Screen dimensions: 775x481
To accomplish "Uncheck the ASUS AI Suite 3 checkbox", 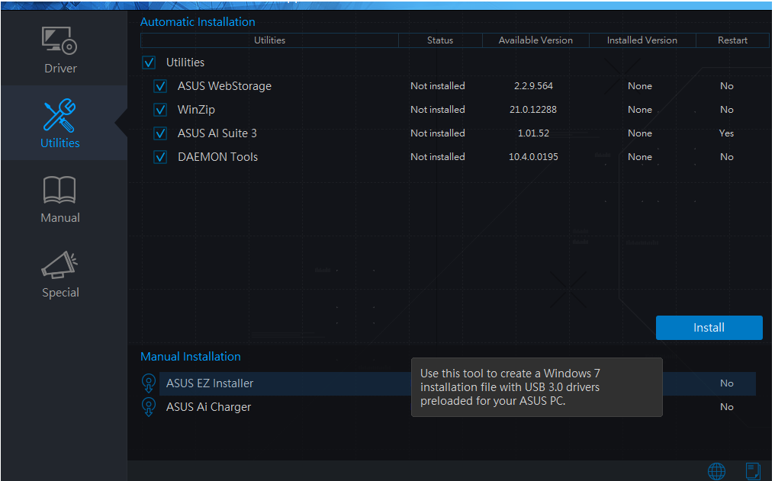I will click(160, 133).
